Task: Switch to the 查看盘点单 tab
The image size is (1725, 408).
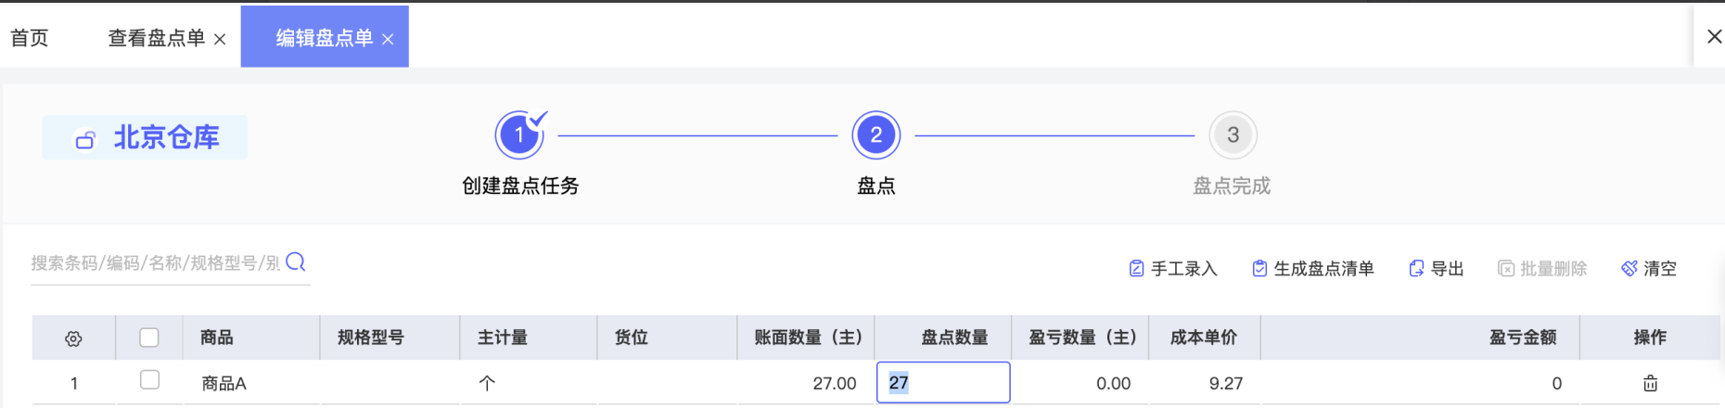Action: [156, 38]
